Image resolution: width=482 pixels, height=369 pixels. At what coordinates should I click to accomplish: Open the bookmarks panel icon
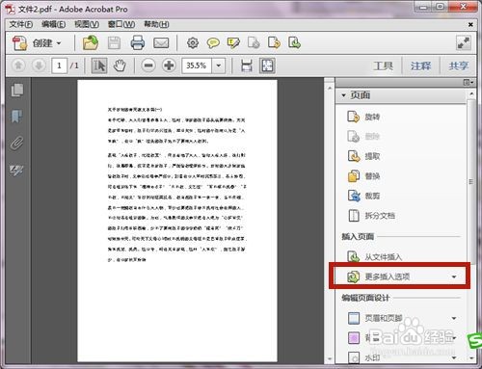coord(17,117)
